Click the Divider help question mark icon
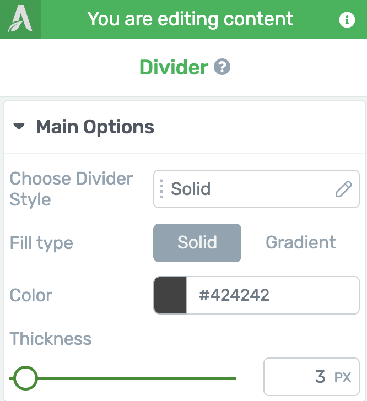The image size is (367, 401). 222,67
